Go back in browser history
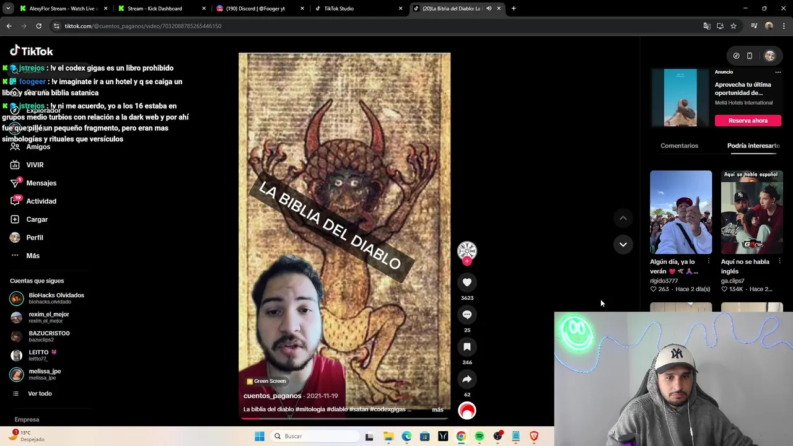Image resolution: width=793 pixels, height=446 pixels. 9,26
